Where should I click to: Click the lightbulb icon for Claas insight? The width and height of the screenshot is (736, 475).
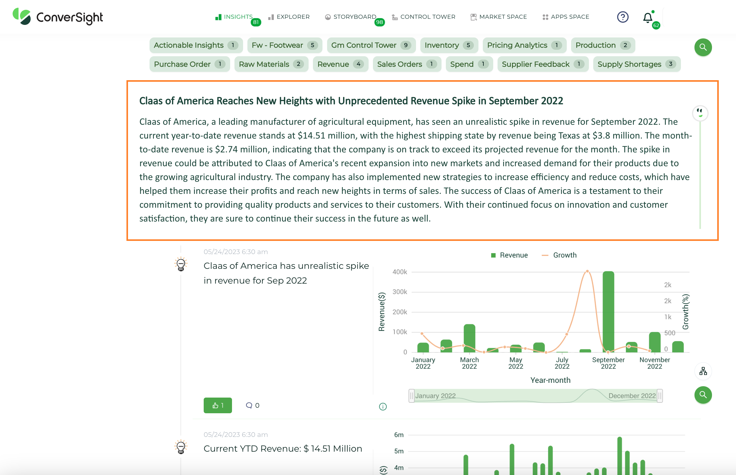tap(181, 264)
